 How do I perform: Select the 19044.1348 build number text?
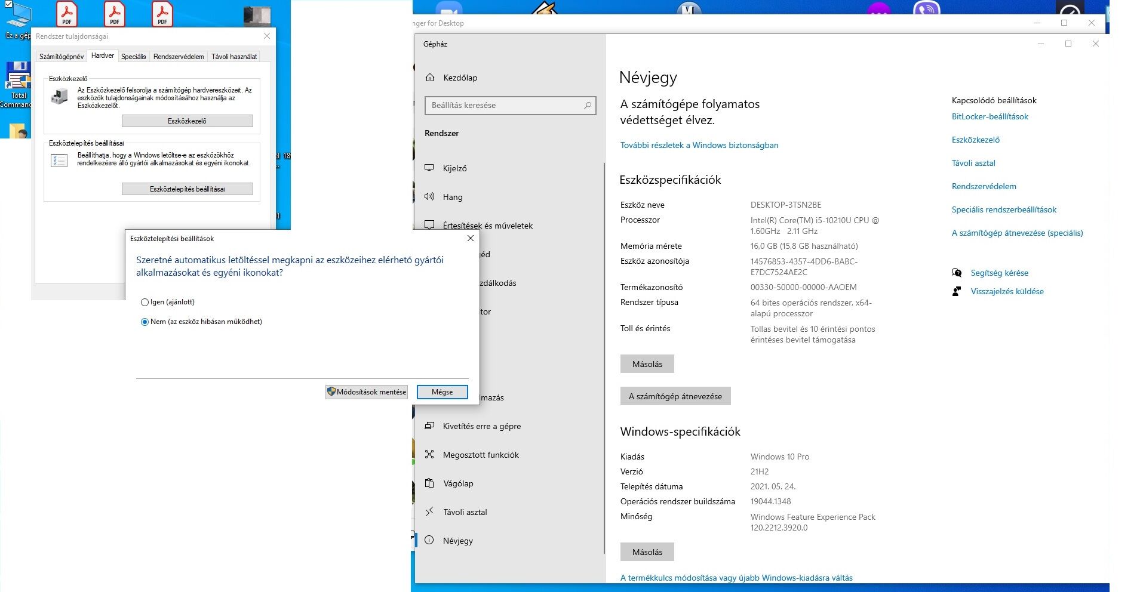770,501
